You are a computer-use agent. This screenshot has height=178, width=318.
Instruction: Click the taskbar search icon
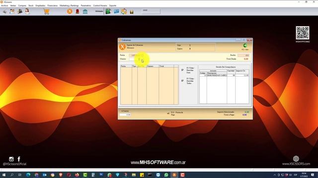pyautogui.click(x=12, y=175)
